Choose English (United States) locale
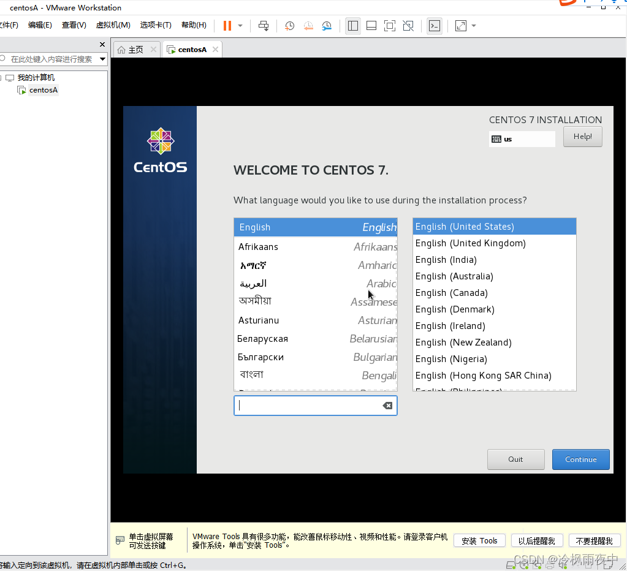 (x=494, y=227)
